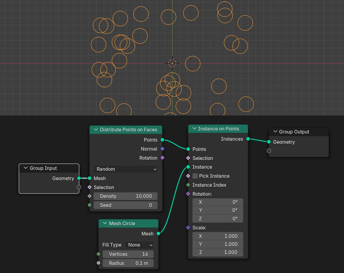Click the Mesh output socket of Mesh Circle
This screenshot has height=273, width=344.
click(x=158, y=234)
